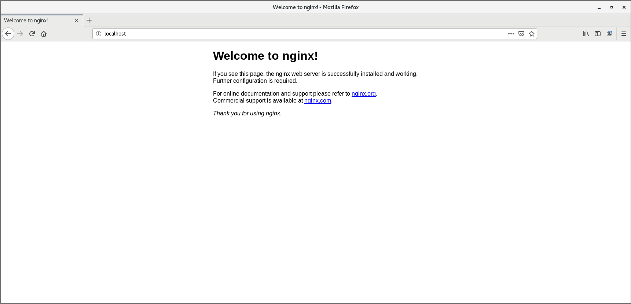Image resolution: width=631 pixels, height=304 pixels.
Task: Bookmark this page with the star
Action: [532, 34]
